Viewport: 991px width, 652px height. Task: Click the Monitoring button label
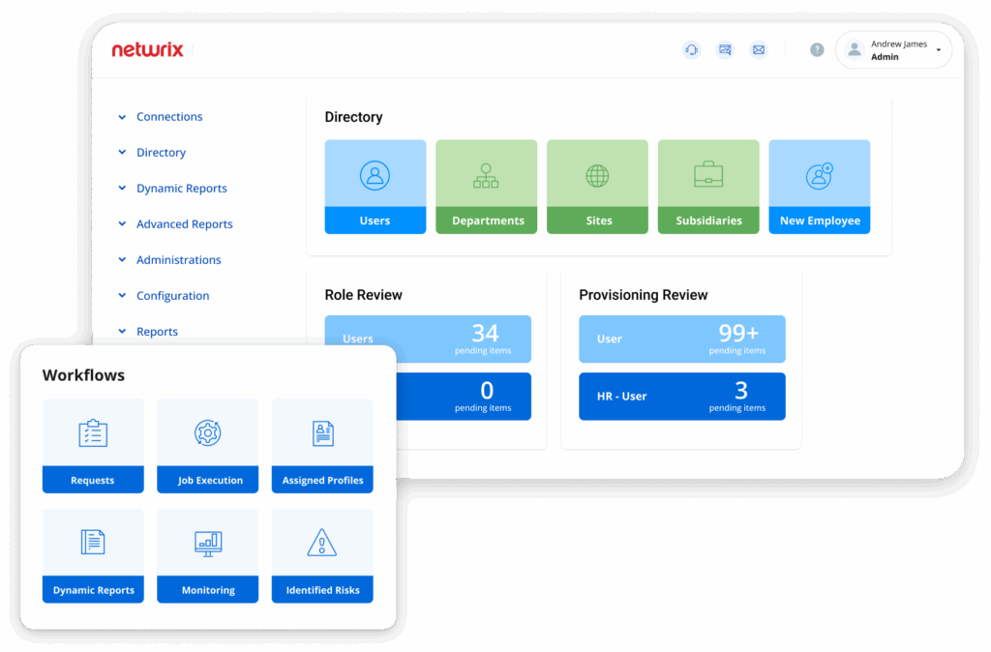[208, 590]
